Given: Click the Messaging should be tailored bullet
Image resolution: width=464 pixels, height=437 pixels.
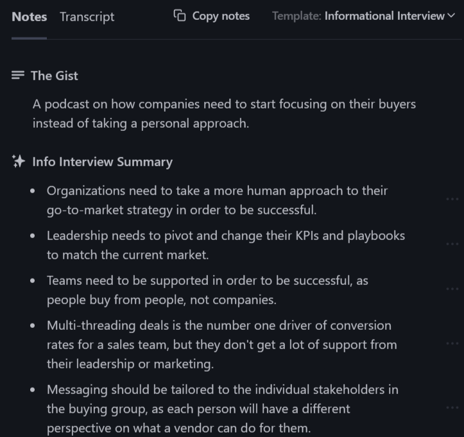Looking at the screenshot, I should [223, 409].
